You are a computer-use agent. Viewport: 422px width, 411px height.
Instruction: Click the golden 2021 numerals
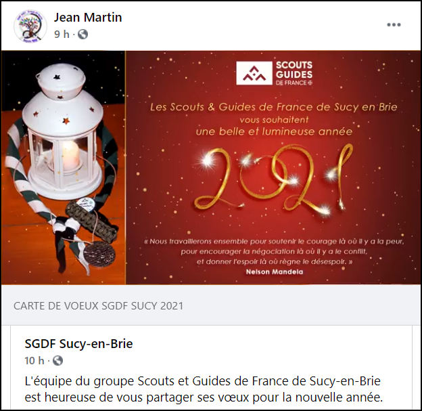[273, 179]
